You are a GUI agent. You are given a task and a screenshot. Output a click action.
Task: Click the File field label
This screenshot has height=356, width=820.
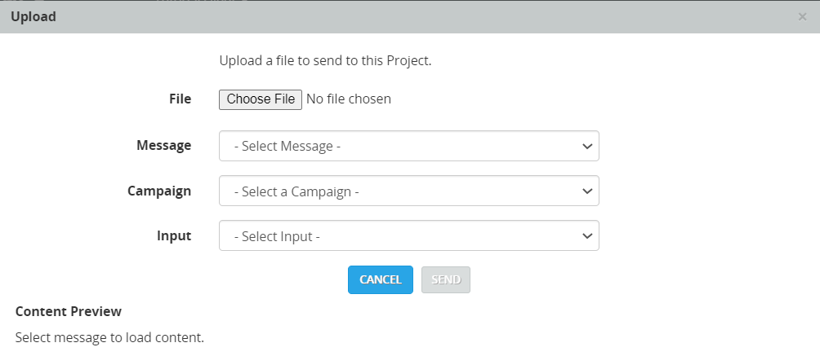180,99
